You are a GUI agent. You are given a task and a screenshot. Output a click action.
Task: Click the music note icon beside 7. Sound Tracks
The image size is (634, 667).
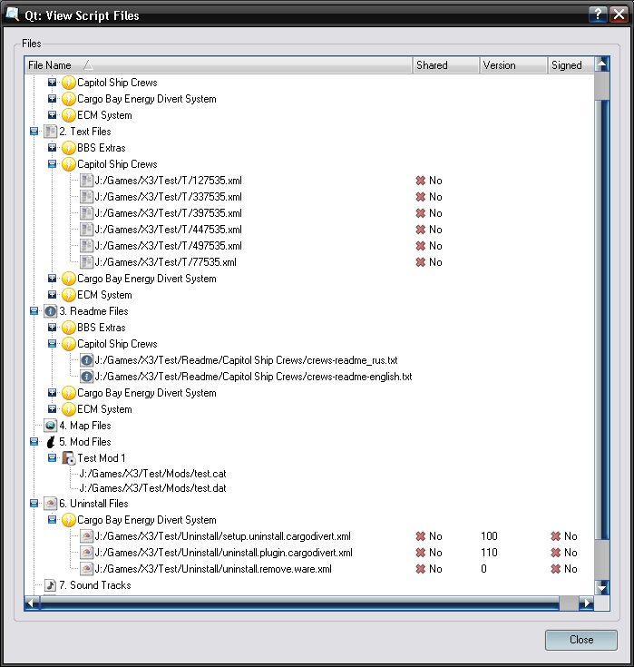click(x=50, y=585)
